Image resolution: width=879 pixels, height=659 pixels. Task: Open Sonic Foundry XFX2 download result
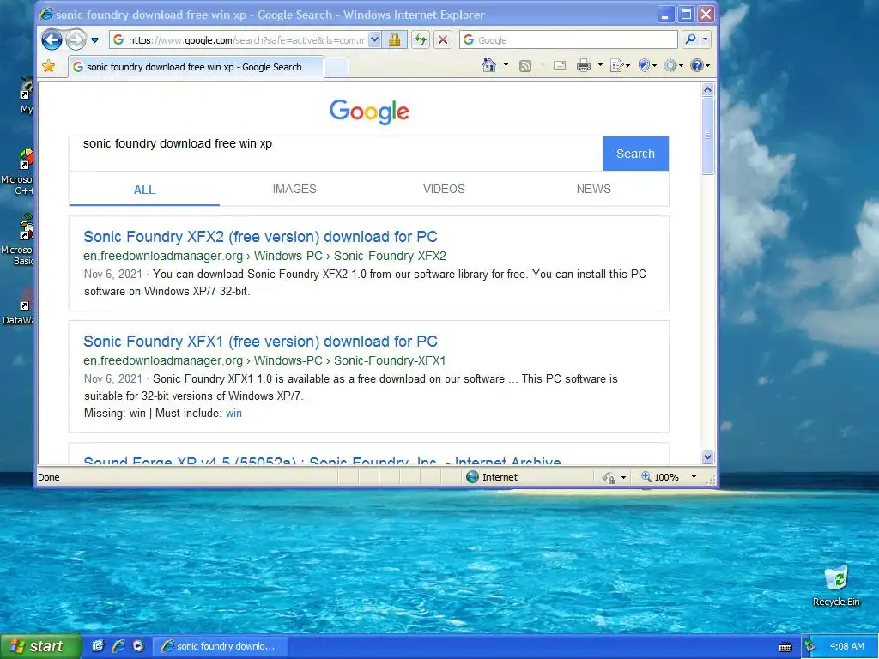[260, 237]
